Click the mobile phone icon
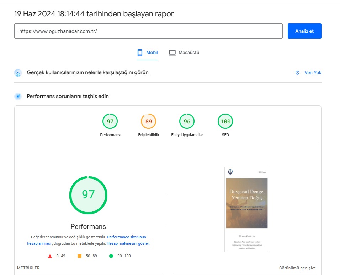This screenshot has height=275, width=340. tap(140, 53)
